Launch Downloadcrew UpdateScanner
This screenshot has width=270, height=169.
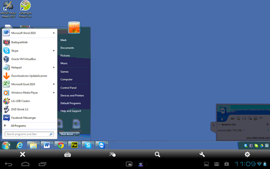[29, 76]
